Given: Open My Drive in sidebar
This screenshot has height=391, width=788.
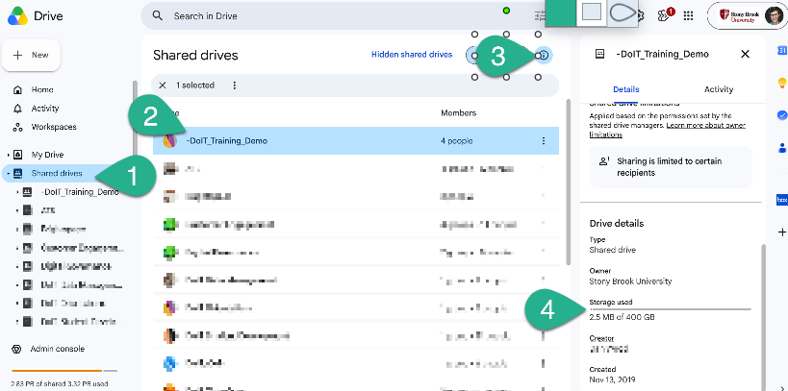Looking at the screenshot, I should 47,155.
